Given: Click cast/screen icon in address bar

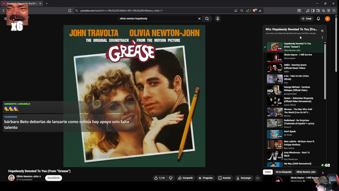Looking at the screenshot, I should pyautogui.click(x=236, y=11).
